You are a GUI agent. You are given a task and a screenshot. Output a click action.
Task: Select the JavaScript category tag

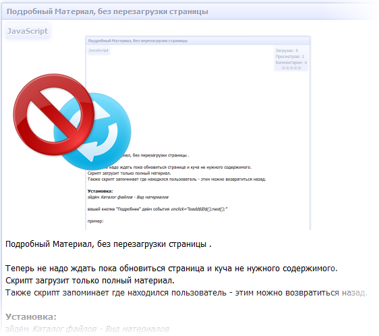[x=28, y=31]
